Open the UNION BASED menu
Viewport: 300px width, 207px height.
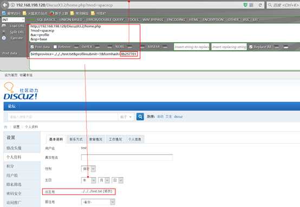click(x=71, y=20)
